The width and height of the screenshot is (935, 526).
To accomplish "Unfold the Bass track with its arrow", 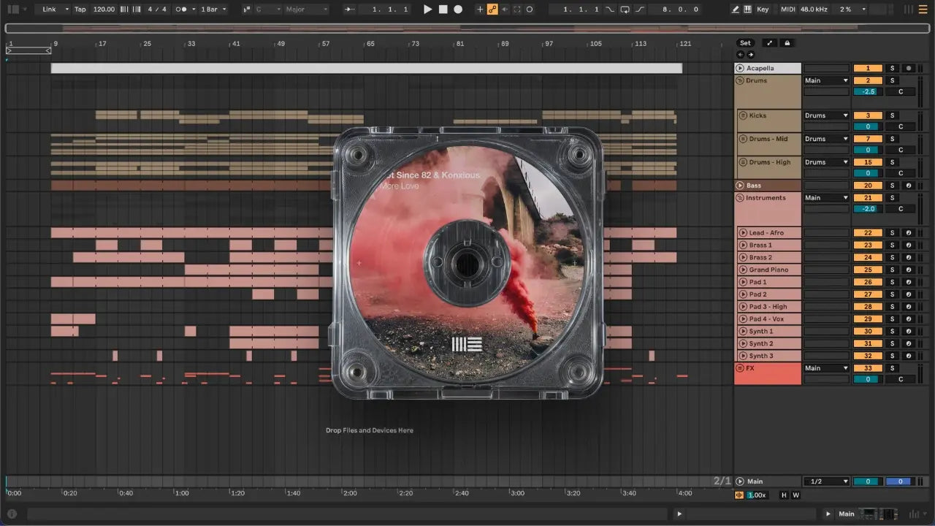I will pyautogui.click(x=739, y=186).
